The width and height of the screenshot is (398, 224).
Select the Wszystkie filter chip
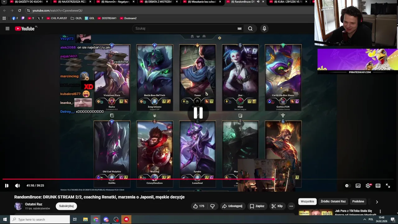307,202
